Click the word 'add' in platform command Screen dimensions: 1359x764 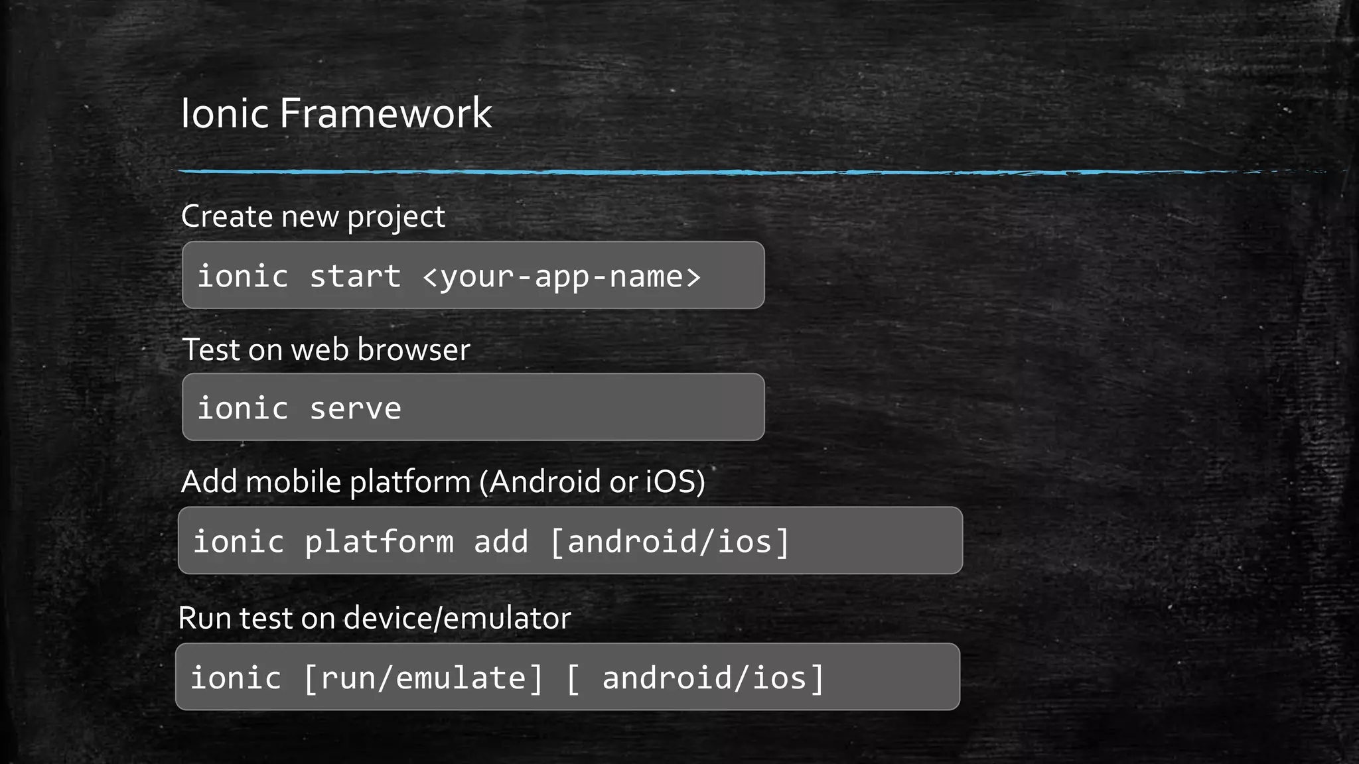coord(501,542)
